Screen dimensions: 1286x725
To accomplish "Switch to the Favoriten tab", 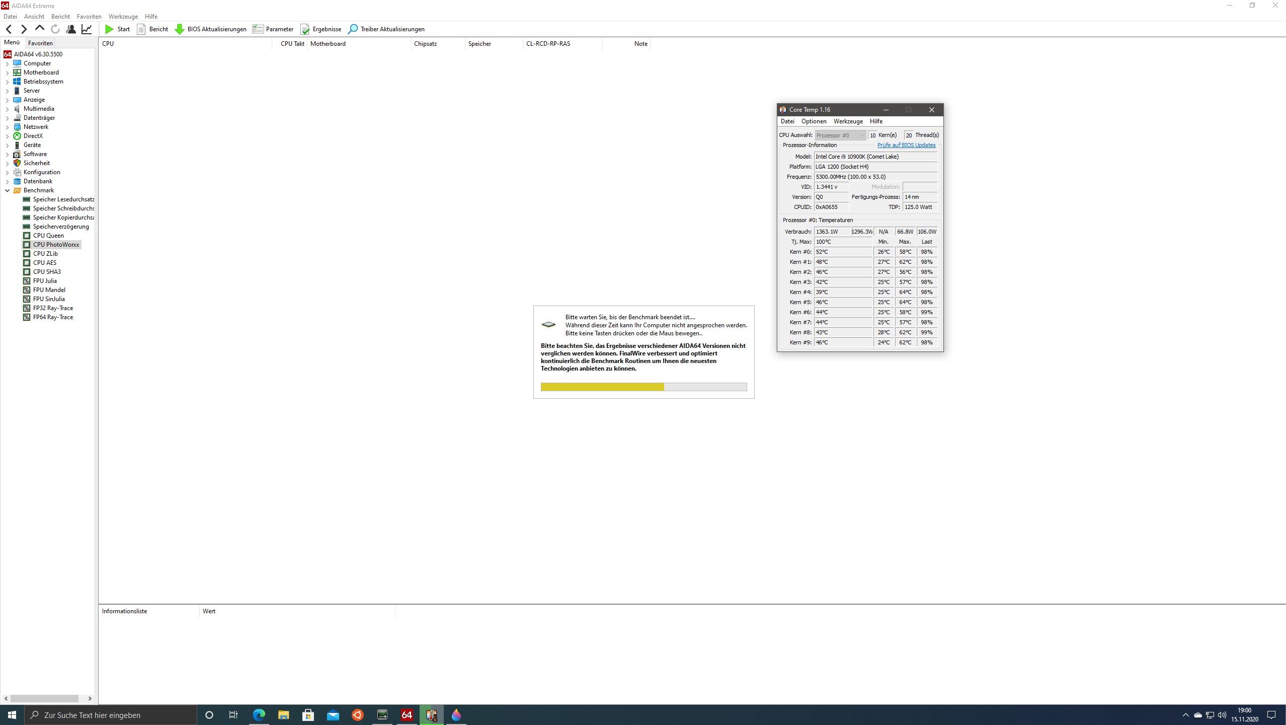I will [40, 43].
